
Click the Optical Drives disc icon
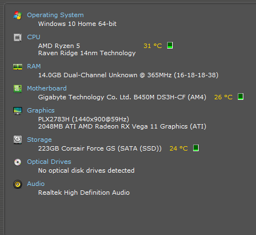click(18, 162)
